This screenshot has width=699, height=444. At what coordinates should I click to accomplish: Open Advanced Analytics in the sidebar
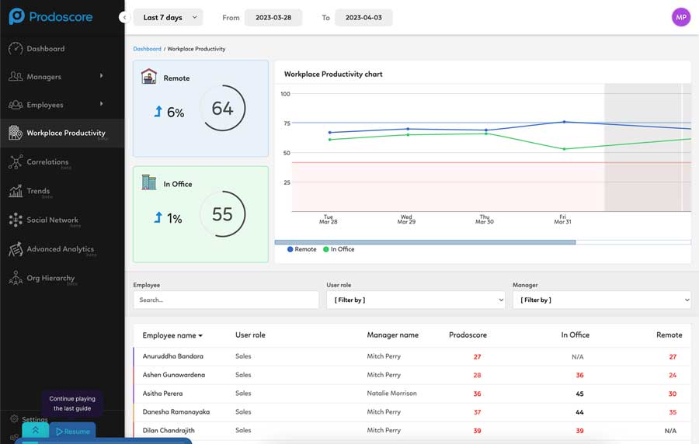pyautogui.click(x=60, y=249)
